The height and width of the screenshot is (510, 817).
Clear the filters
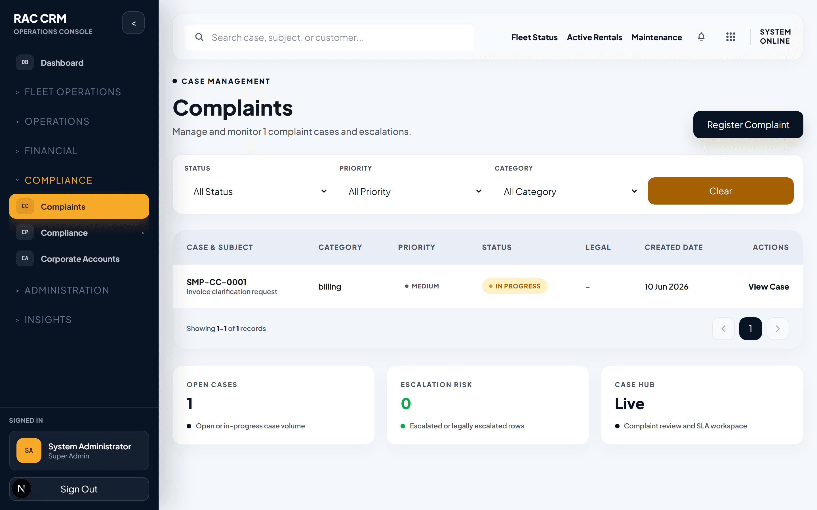click(x=721, y=191)
